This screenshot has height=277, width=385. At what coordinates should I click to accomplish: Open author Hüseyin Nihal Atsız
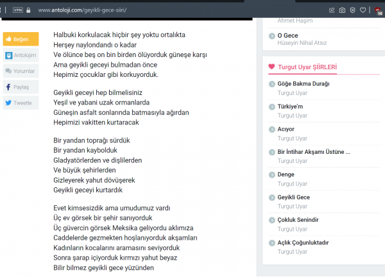tap(302, 43)
